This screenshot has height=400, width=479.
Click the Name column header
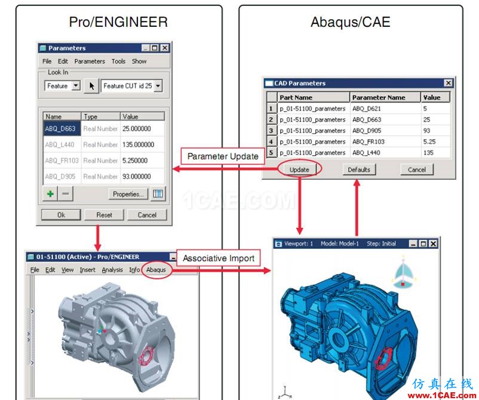(x=62, y=116)
